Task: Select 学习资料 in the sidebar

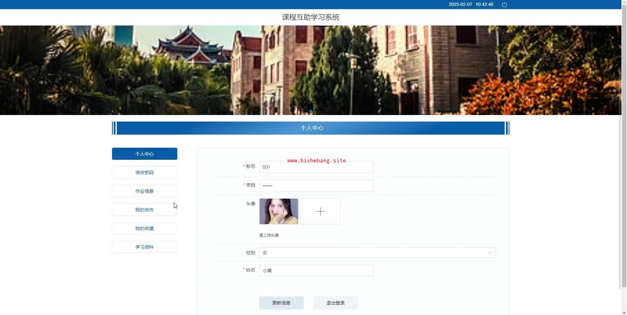Action: 144,247
